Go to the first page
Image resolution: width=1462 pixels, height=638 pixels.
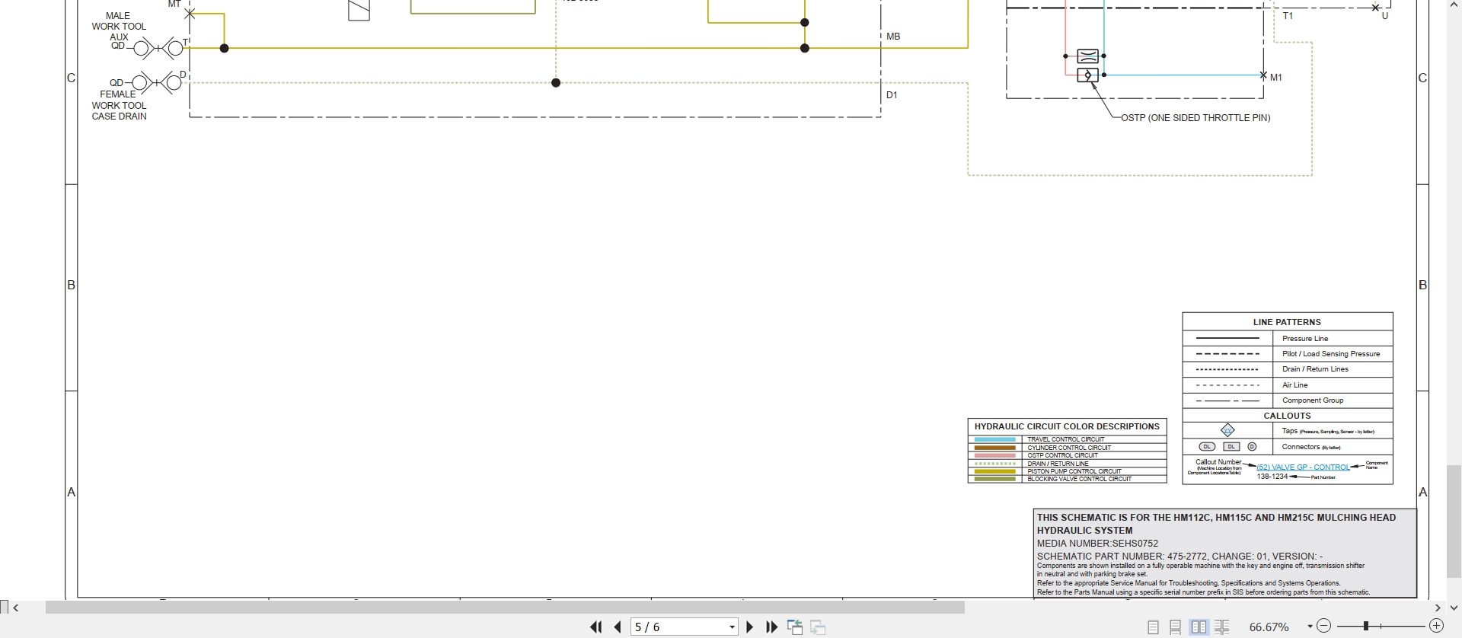point(596,627)
